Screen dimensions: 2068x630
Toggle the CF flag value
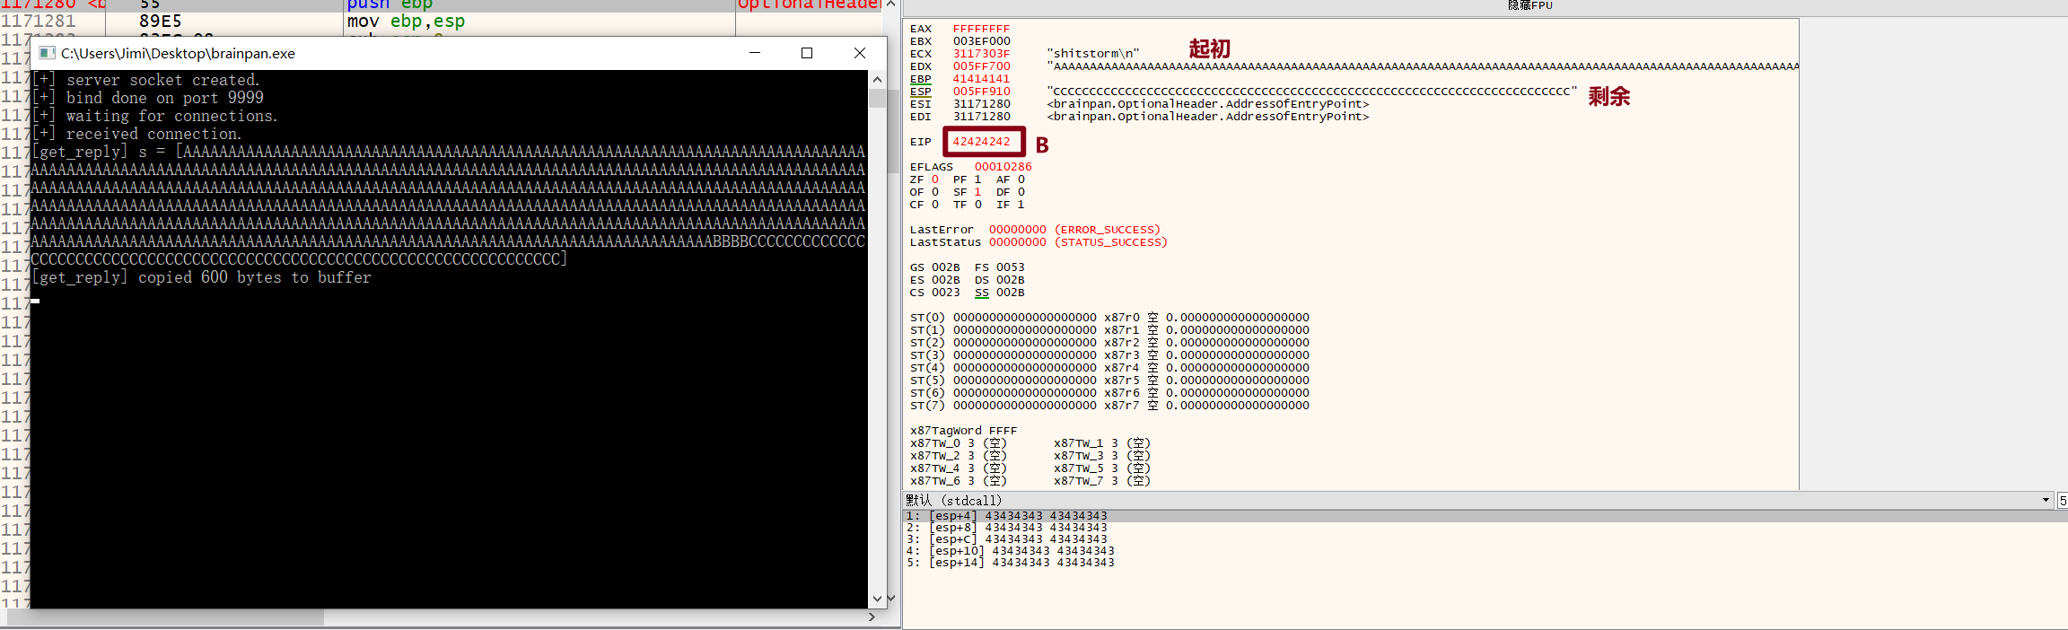[935, 205]
